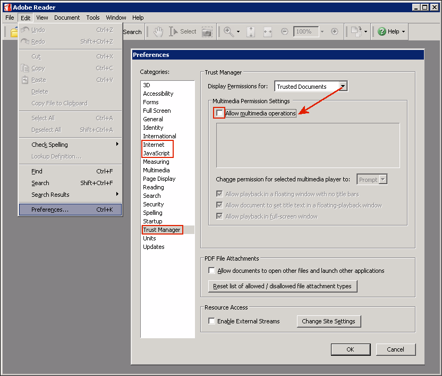
Task: Click the Paste icon in Edit menu
Action: click(25, 80)
